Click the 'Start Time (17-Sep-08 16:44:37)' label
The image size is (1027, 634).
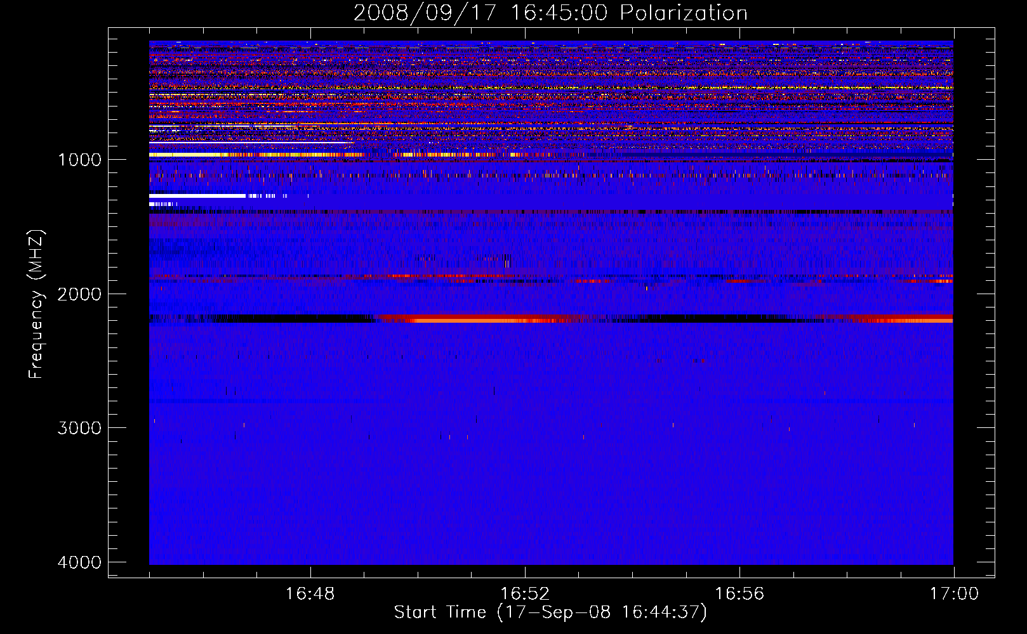pyautogui.click(x=550, y=612)
